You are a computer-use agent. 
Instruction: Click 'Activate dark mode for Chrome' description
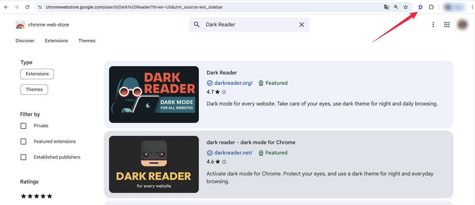[x=320, y=178]
